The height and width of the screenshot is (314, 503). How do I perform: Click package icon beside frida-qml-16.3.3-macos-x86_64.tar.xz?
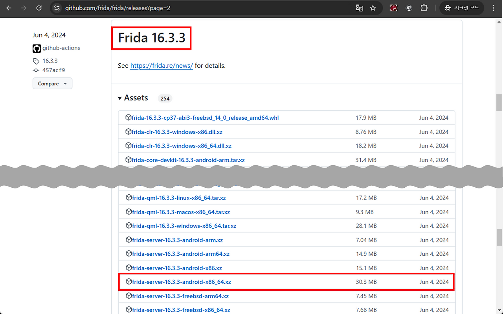[128, 212]
